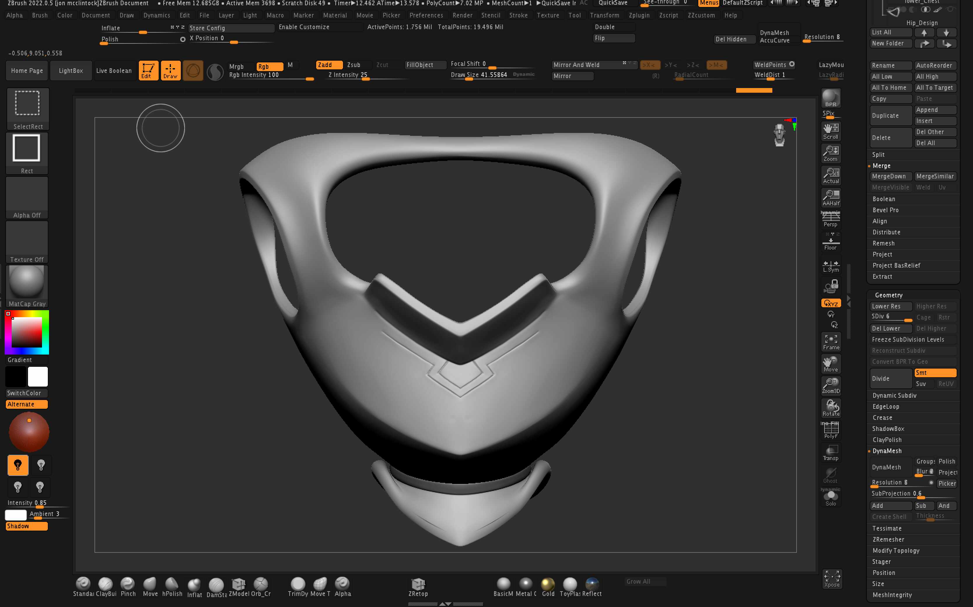The image size is (973, 607).
Task: Open the MatCap Gray material picker
Action: (x=27, y=283)
